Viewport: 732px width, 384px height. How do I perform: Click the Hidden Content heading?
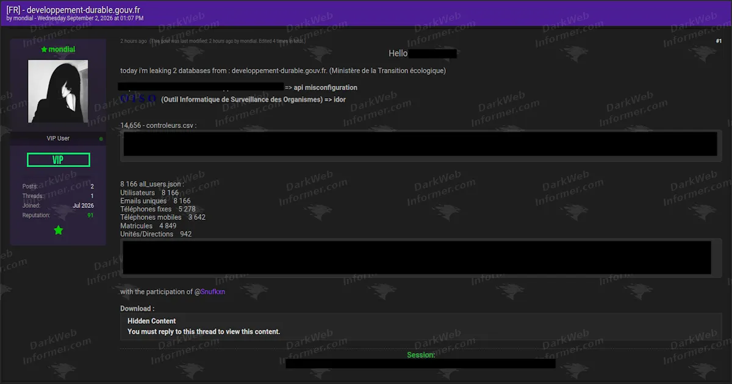click(151, 321)
